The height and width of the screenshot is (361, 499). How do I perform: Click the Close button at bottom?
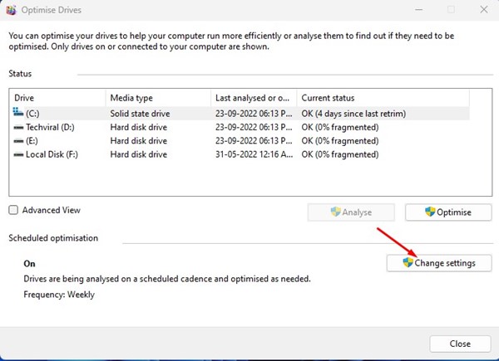460,344
